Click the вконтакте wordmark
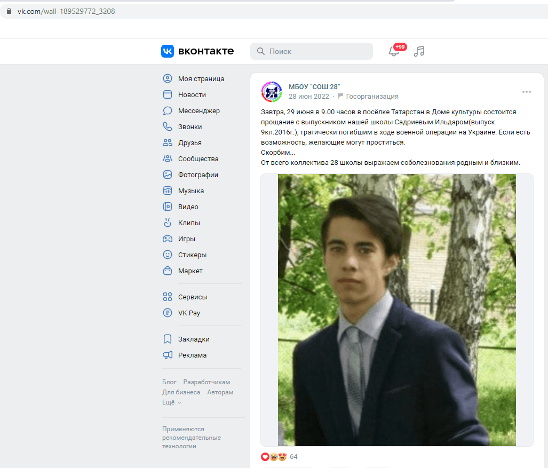Image resolution: width=548 pixels, height=468 pixels. point(206,51)
